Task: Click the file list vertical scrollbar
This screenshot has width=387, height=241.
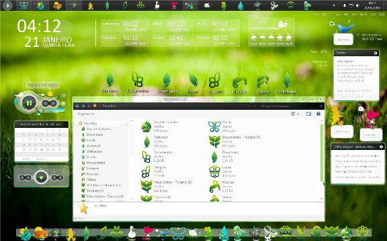Action: [322, 153]
